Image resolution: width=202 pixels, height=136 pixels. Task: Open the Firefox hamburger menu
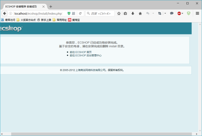click(197, 13)
